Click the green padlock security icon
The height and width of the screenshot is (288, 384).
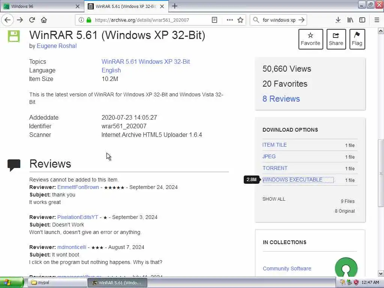coord(88,20)
